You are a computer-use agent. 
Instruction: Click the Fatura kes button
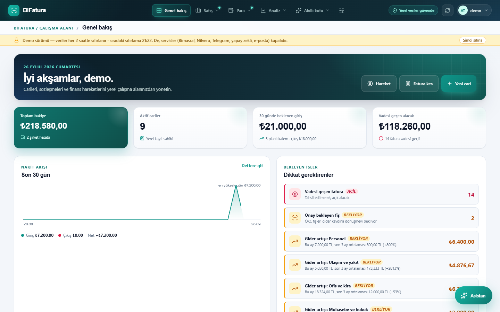419,84
